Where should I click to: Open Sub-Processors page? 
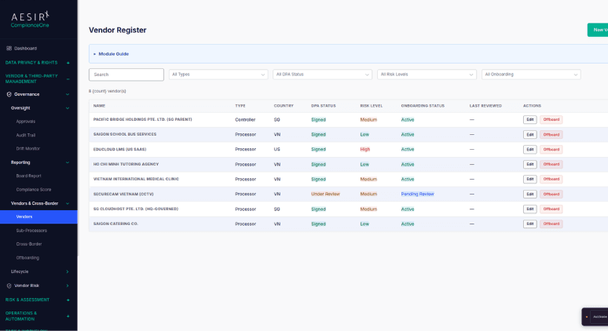pos(31,231)
